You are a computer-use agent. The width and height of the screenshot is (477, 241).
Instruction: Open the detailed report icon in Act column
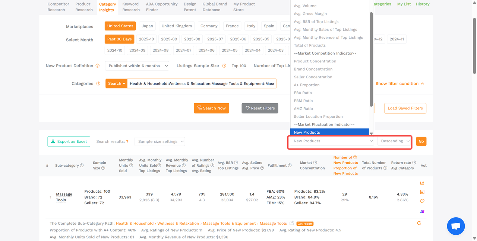pos(422,192)
